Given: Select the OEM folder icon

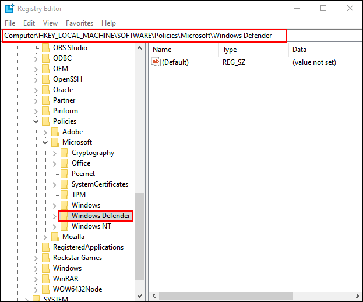Looking at the screenshot, I should pyautogui.click(x=45, y=69).
